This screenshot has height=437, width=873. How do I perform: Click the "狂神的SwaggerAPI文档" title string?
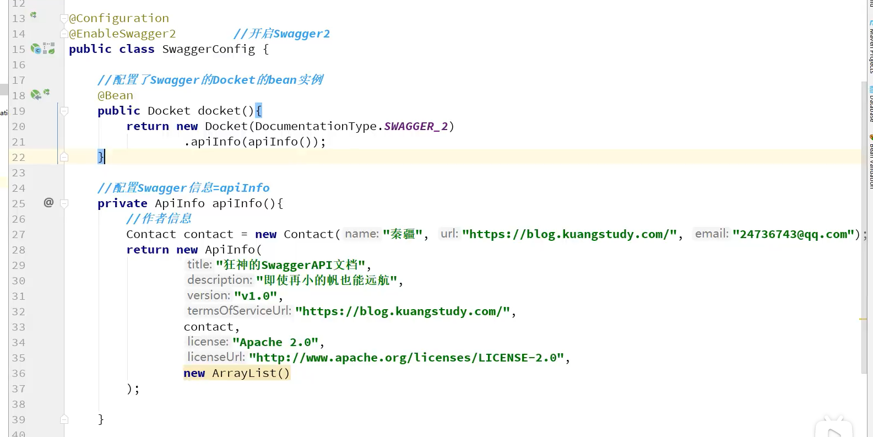(290, 265)
